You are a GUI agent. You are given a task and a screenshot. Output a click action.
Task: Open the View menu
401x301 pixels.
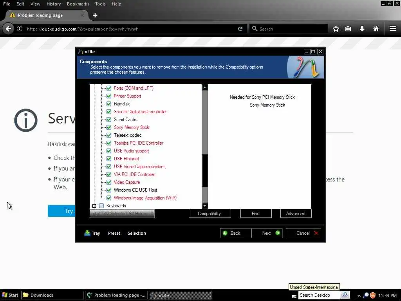(x=35, y=4)
